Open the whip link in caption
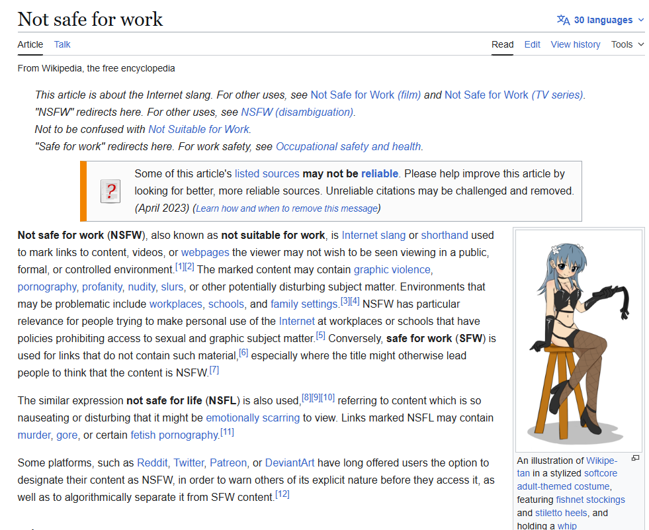Screen dimensions: 649x530 (567, 526)
